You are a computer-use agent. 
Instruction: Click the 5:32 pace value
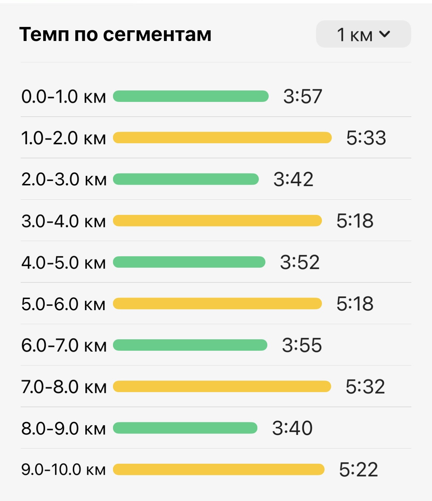click(x=365, y=387)
